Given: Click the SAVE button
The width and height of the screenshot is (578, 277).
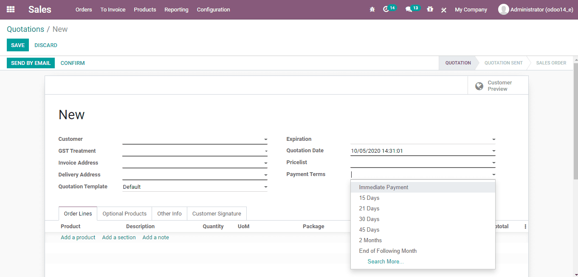Looking at the screenshot, I should pos(17,45).
